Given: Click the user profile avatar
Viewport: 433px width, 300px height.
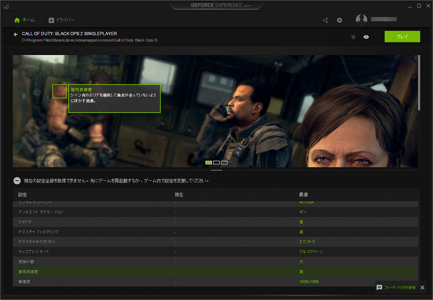Looking at the screenshot, I should coord(362,19).
